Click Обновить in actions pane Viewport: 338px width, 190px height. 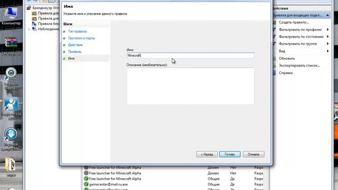pyautogui.click(x=287, y=59)
